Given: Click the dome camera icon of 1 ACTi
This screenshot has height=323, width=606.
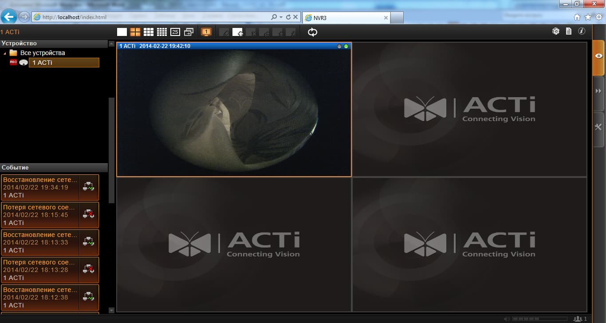Looking at the screenshot, I should [24, 63].
